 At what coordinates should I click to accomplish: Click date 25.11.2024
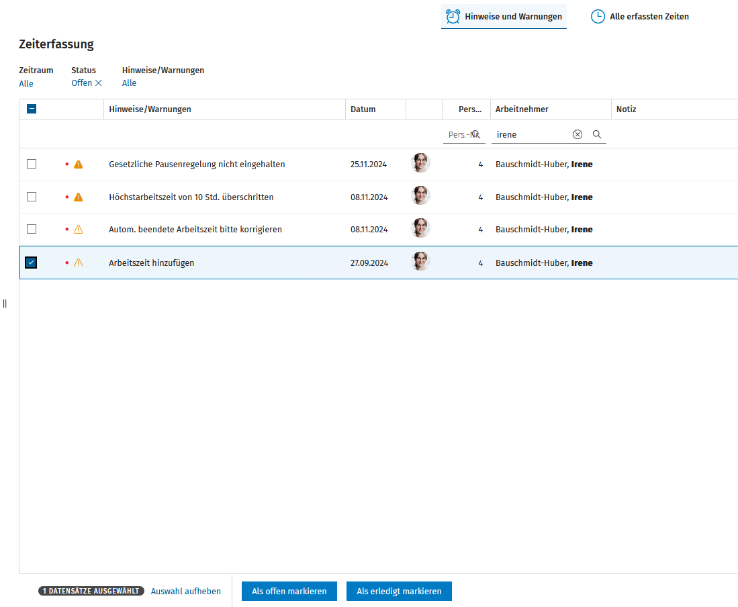pos(369,165)
